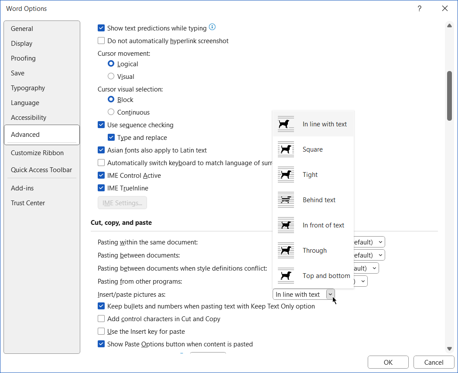Screen dimensions: 458x373
Task: Select the Advanced options category
Action: click(x=42, y=135)
